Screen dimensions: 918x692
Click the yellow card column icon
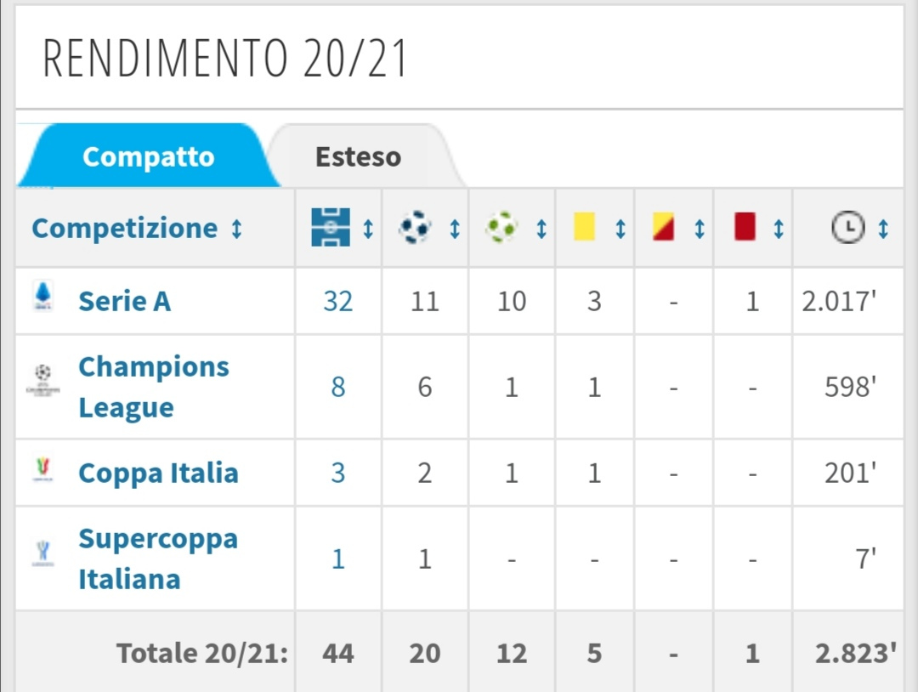584,227
